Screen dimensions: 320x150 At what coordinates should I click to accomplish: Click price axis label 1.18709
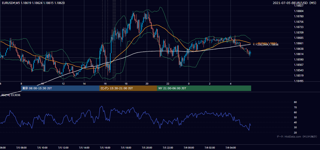[x=299, y=32]
